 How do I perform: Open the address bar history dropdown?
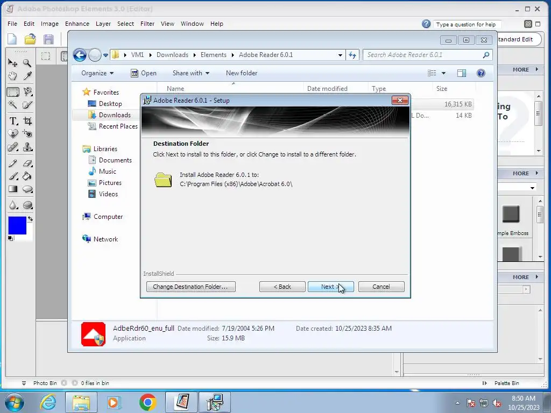pyautogui.click(x=340, y=55)
